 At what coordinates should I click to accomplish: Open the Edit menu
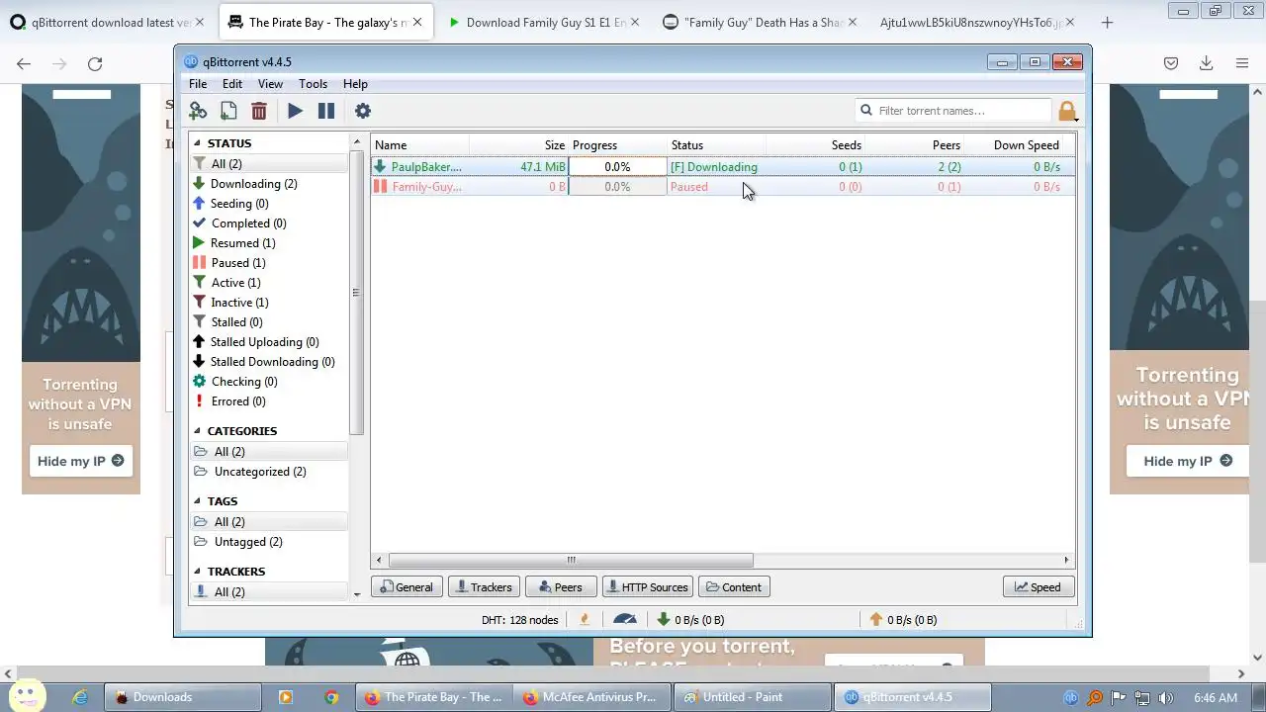click(x=232, y=84)
